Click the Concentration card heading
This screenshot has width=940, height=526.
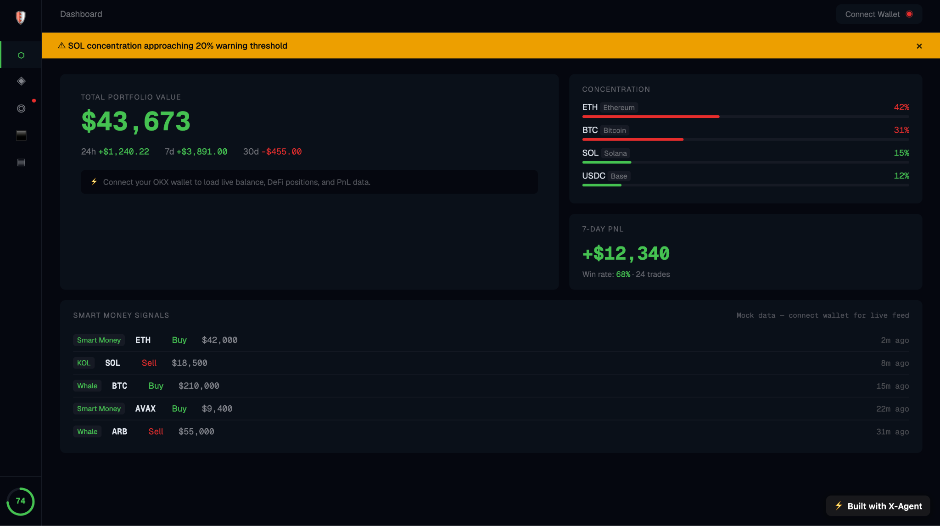(616, 90)
